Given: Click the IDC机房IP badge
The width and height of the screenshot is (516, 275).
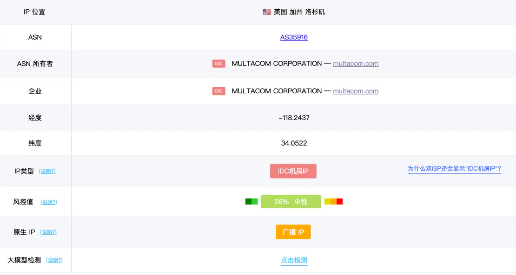Looking at the screenshot, I should click(293, 171).
